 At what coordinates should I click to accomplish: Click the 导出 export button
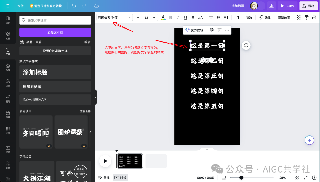[308, 6]
